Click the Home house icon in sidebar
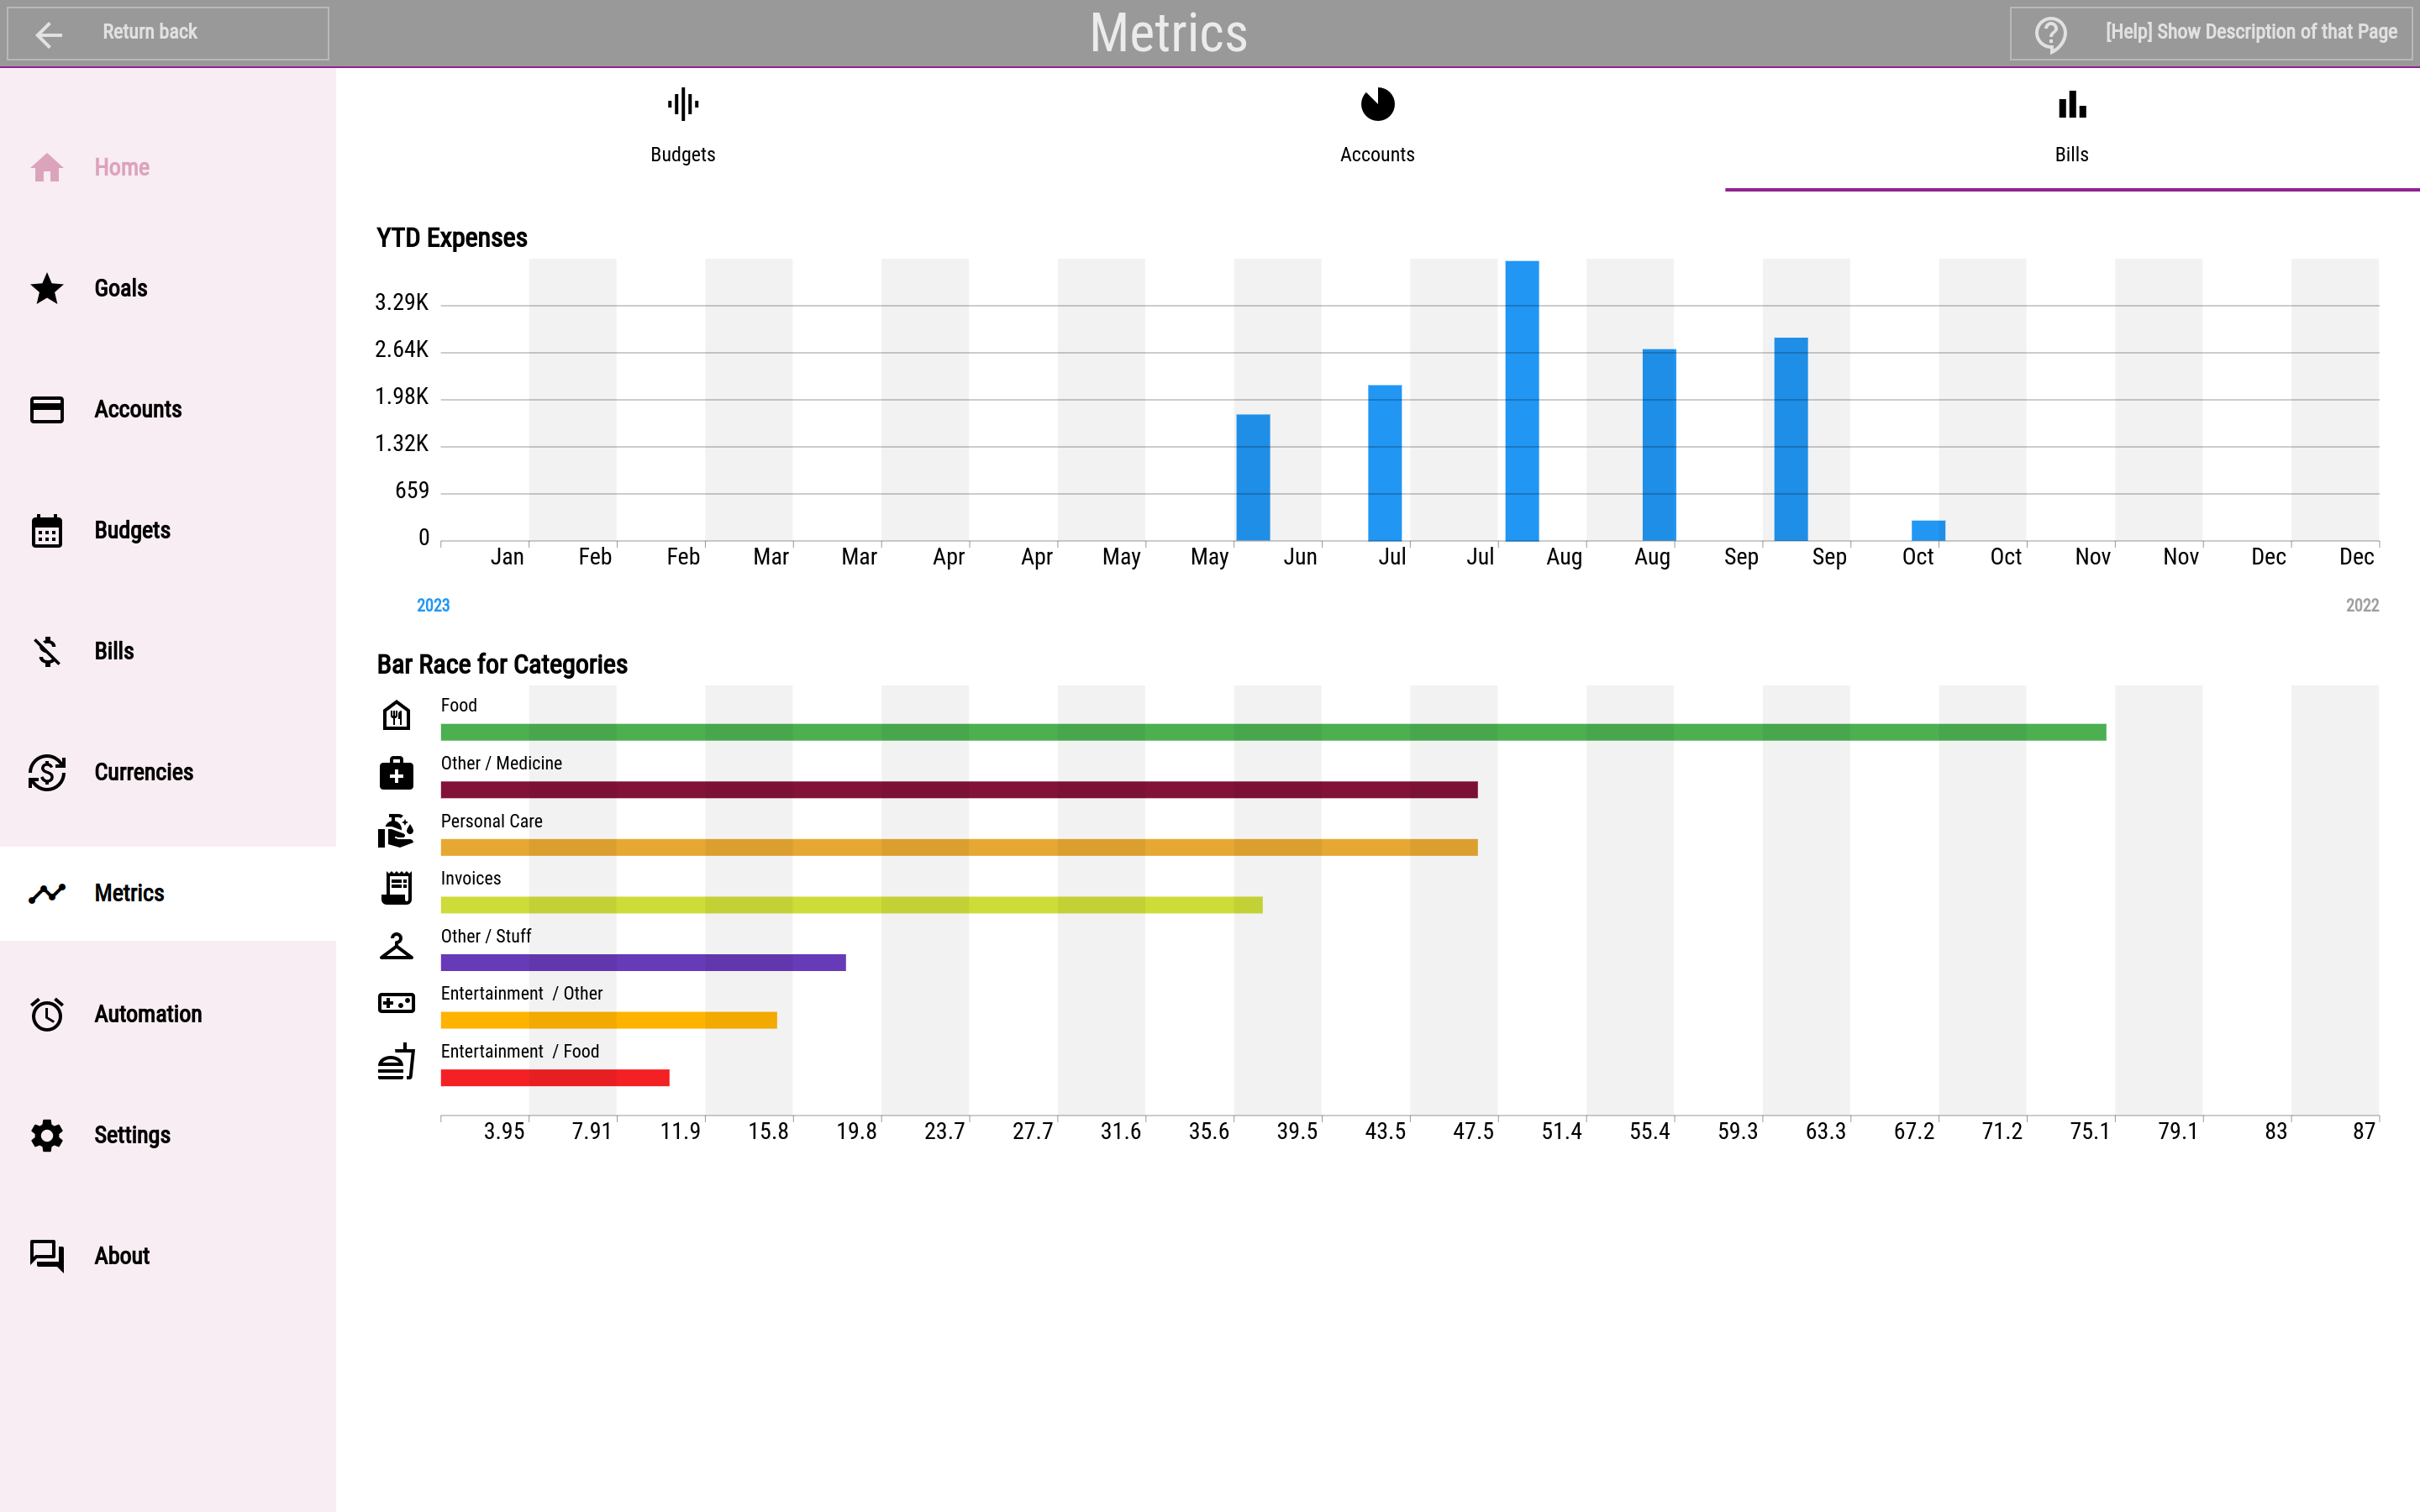 tap(47, 167)
